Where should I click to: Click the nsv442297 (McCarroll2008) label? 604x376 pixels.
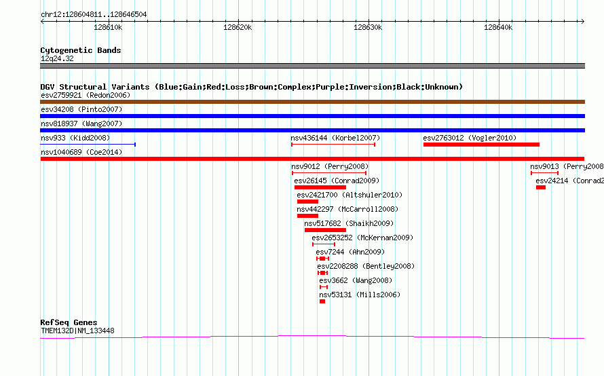click(x=347, y=209)
